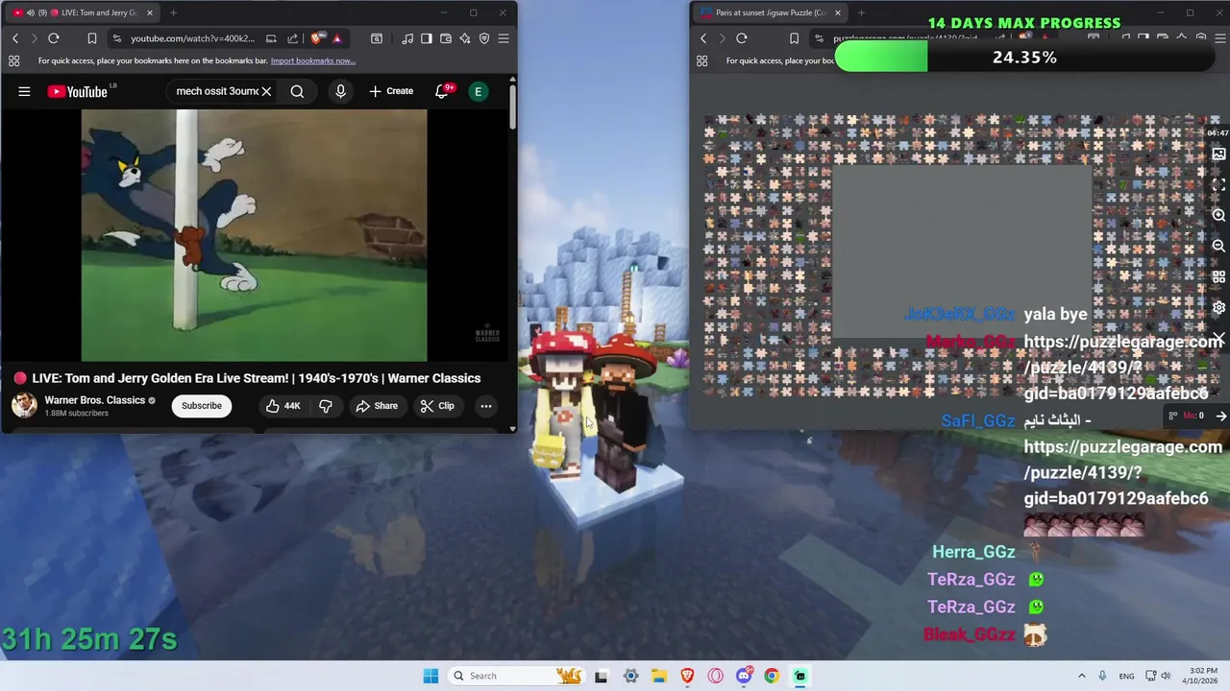Show puzzle preview image icon
1230x691 pixels.
pyautogui.click(x=1218, y=154)
